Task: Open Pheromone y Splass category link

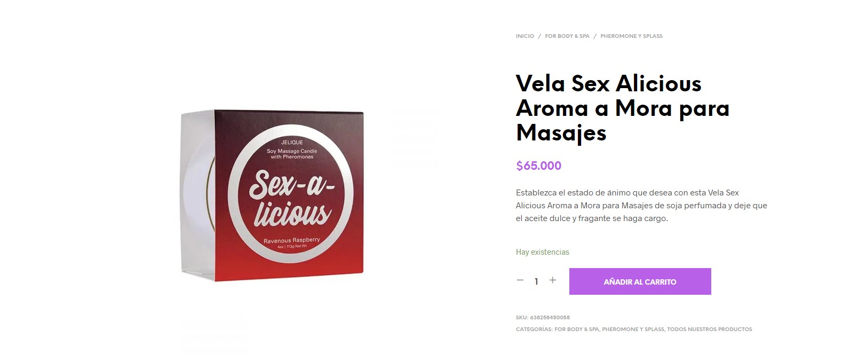Action: 633,329
